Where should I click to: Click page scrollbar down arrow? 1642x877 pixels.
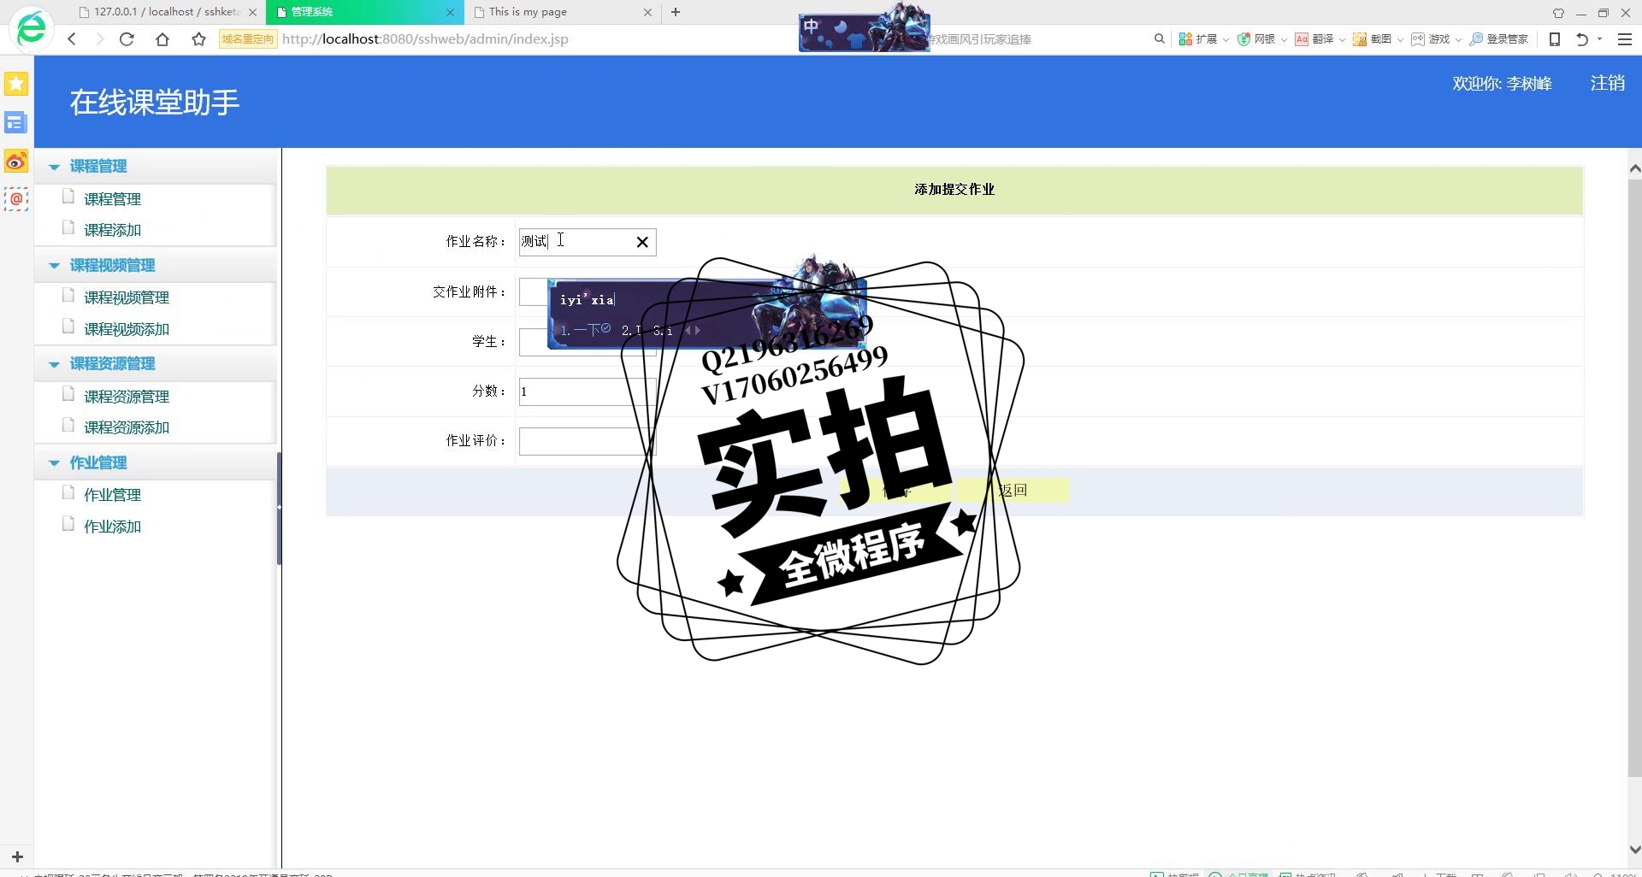1634,850
